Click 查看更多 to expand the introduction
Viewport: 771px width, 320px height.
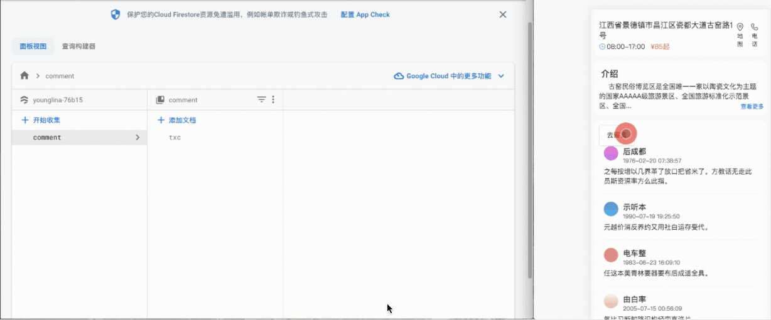752,106
